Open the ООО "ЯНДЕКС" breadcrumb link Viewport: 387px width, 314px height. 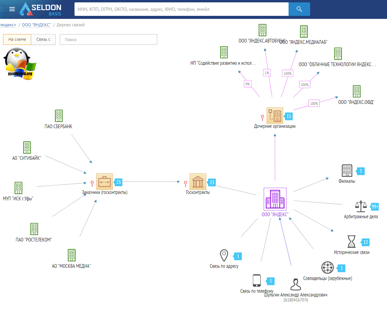36,25
